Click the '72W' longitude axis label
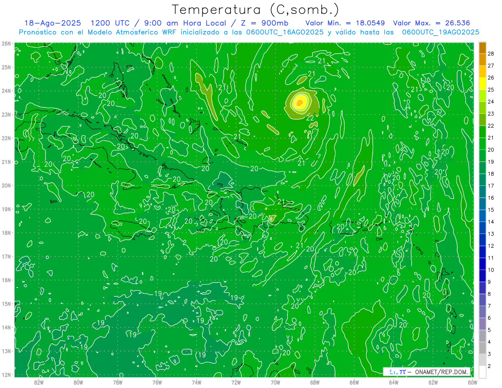Image resolution: width=502 pixels, height=388 pixels. pos(236,382)
